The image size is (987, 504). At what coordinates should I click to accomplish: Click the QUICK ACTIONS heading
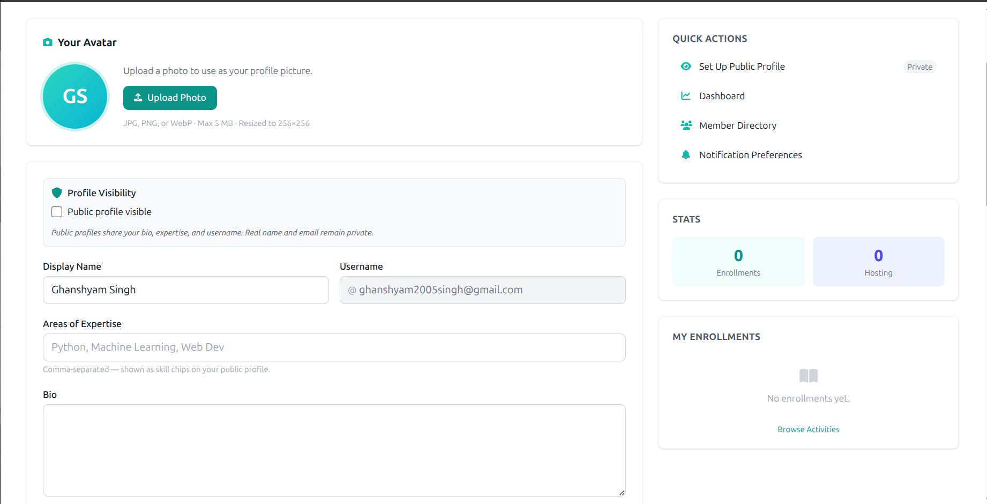coord(710,39)
